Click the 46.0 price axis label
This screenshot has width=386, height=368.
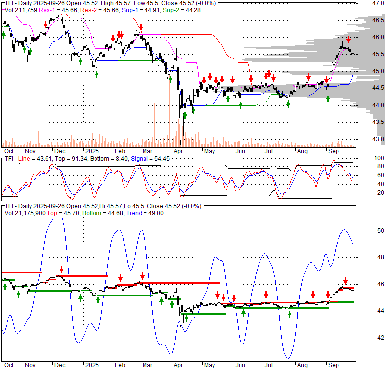click(378, 37)
